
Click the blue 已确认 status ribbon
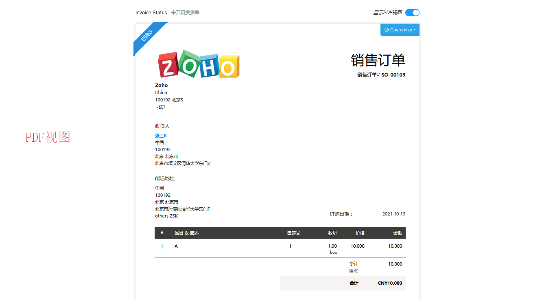[x=147, y=36]
